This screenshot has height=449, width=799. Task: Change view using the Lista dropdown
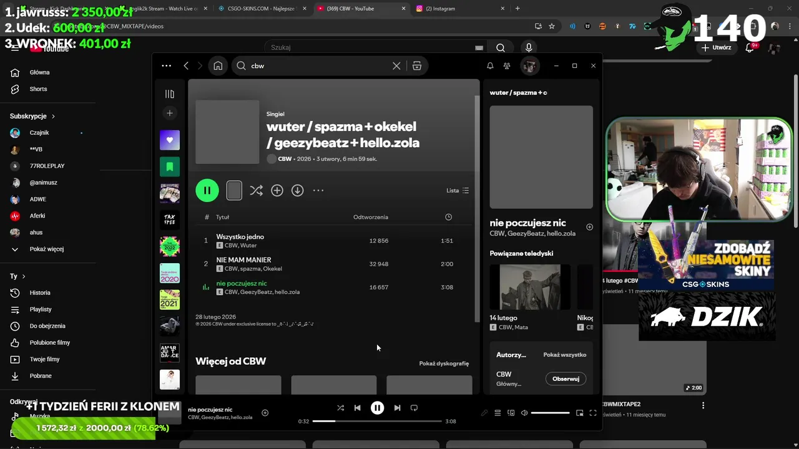click(x=458, y=190)
